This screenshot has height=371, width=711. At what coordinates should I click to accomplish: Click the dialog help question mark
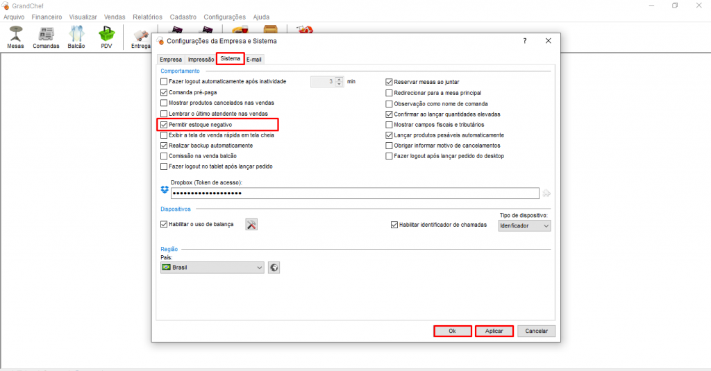tap(524, 41)
